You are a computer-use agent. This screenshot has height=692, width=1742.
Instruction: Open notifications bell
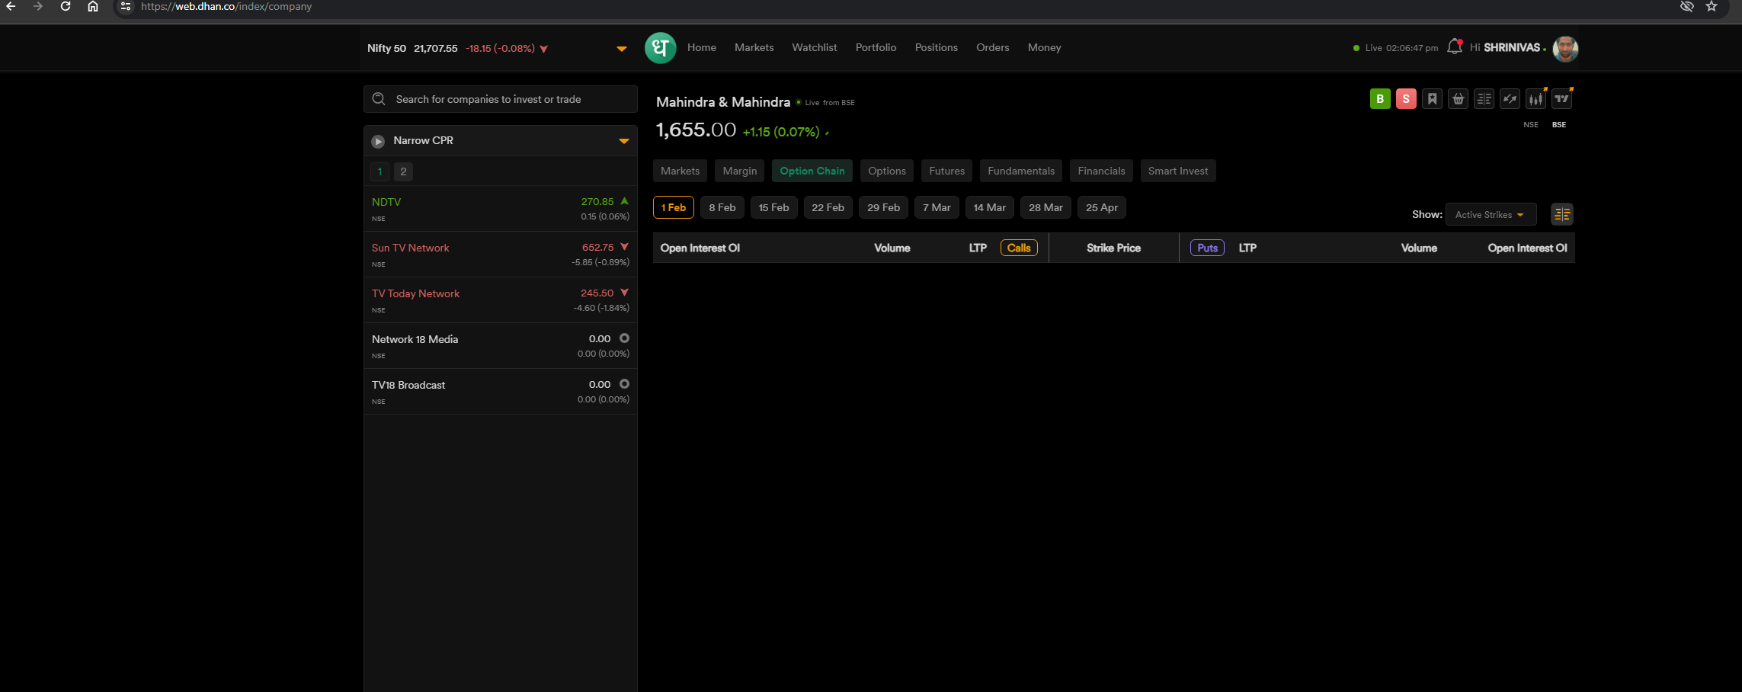pyautogui.click(x=1454, y=47)
